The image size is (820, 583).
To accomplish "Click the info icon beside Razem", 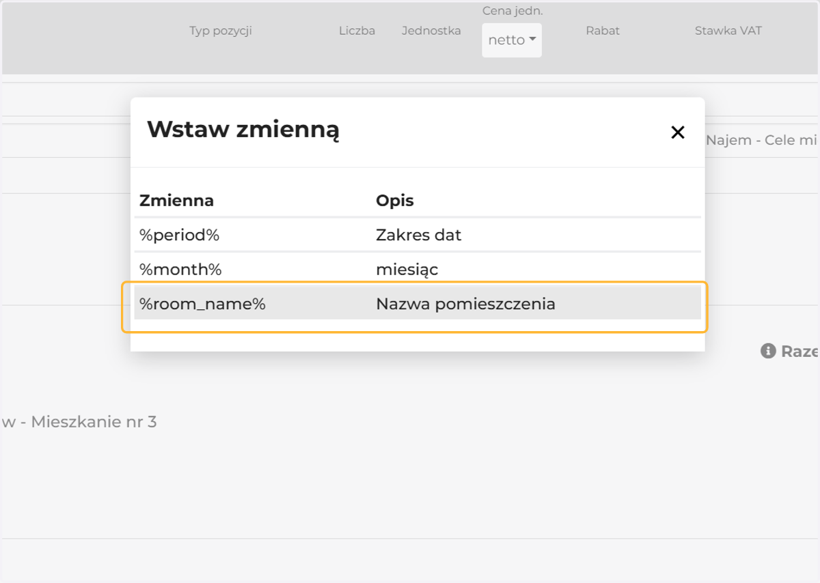I will 768,351.
